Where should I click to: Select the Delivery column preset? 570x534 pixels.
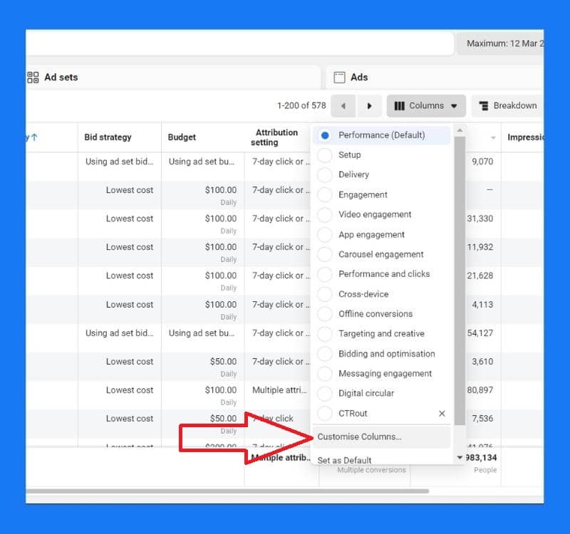[x=382, y=174]
